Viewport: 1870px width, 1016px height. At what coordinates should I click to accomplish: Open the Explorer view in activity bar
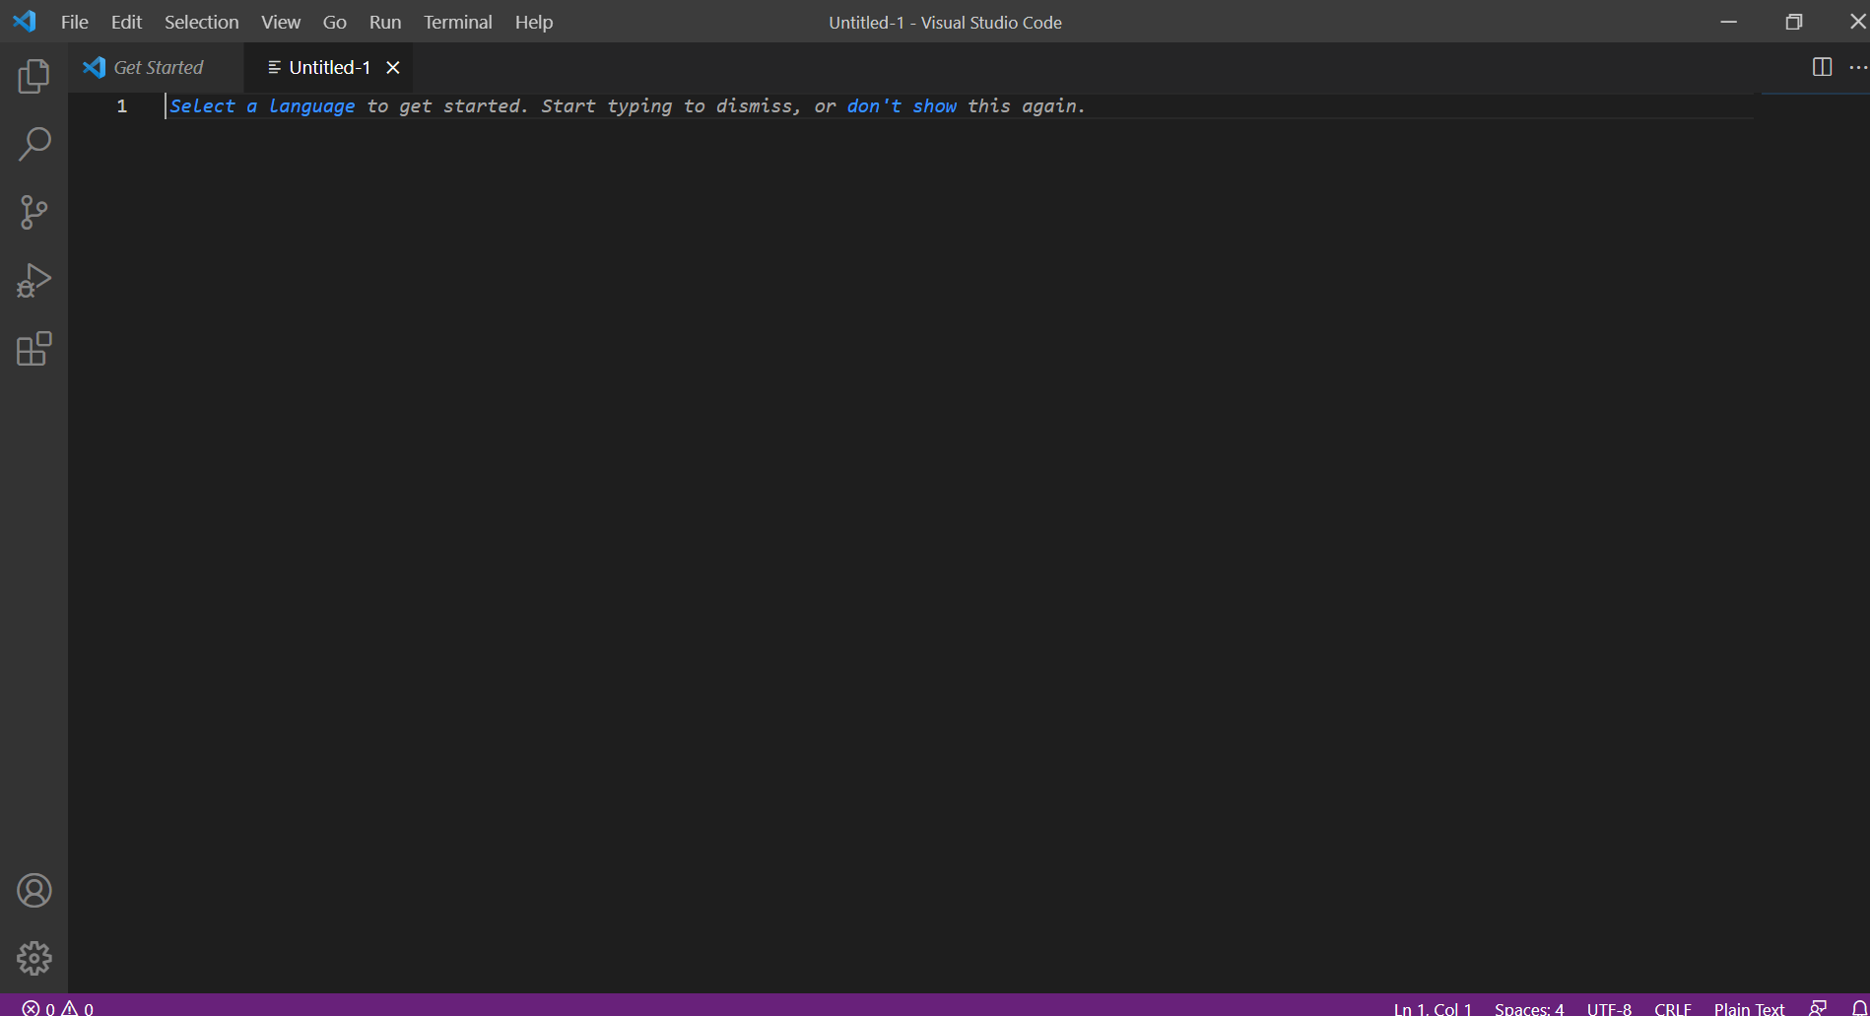(33, 76)
